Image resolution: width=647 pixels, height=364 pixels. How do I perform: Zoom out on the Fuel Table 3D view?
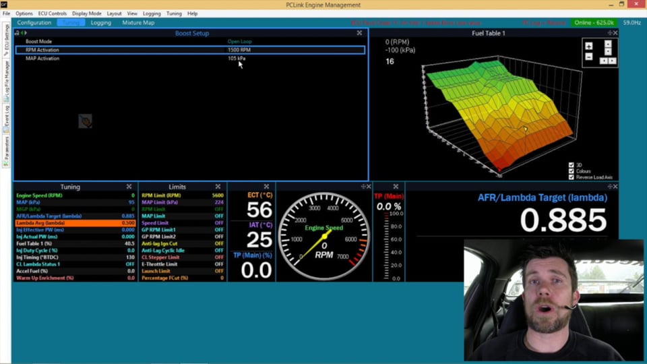(x=589, y=57)
